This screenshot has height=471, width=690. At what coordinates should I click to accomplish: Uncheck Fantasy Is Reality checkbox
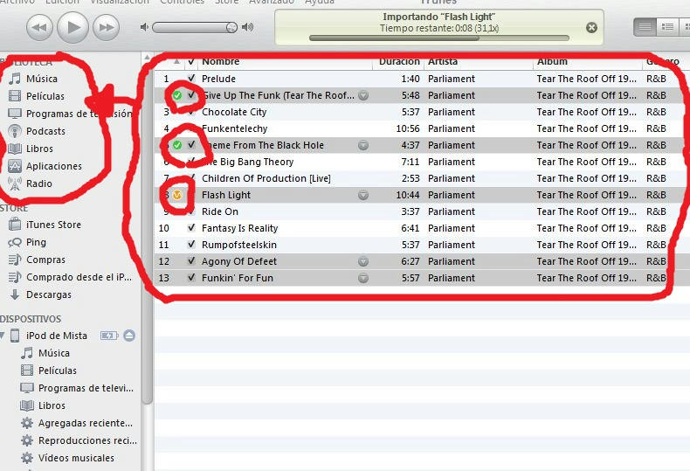click(191, 228)
